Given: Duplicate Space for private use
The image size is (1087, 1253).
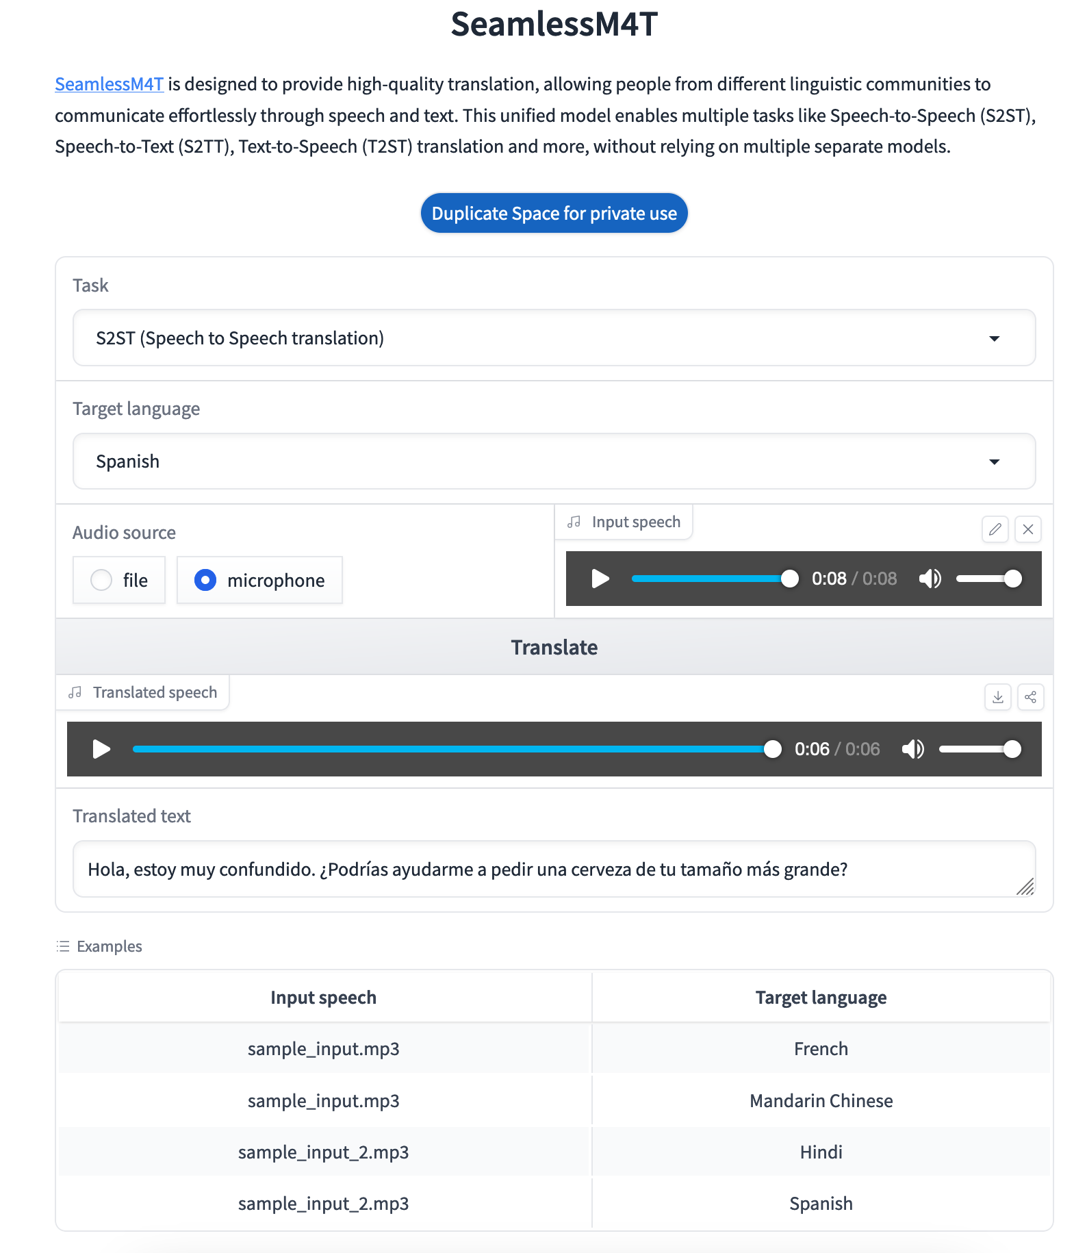Looking at the screenshot, I should tap(554, 213).
